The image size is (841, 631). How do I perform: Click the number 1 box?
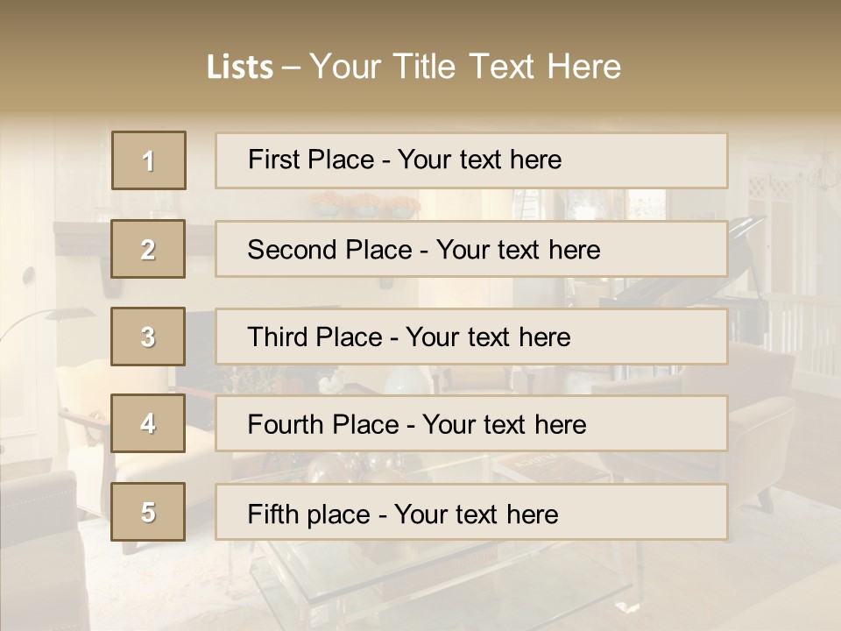(149, 160)
